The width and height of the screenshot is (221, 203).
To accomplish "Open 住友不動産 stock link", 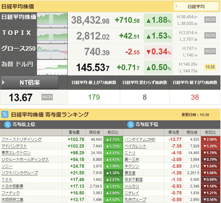I will click(134, 180).
